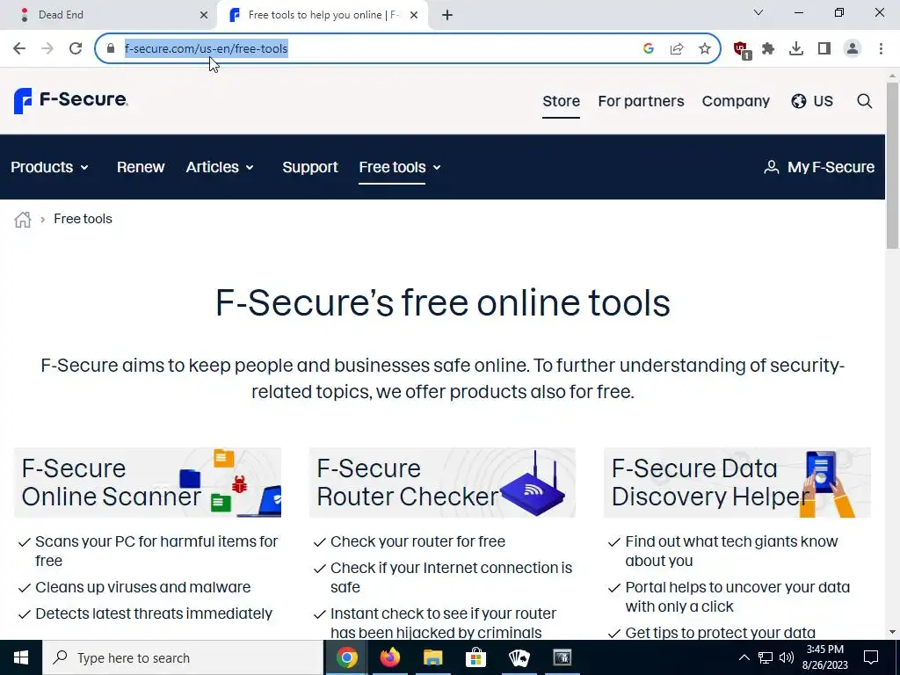
Task: Open the Support menu item
Action: click(x=310, y=167)
